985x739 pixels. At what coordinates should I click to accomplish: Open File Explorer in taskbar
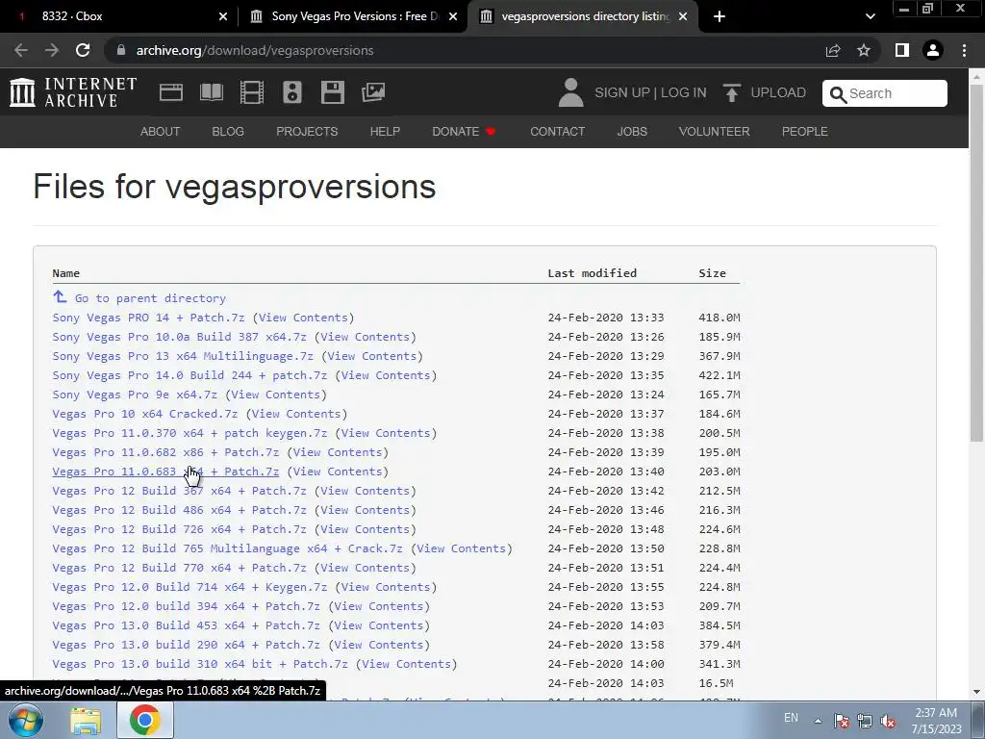(86, 720)
